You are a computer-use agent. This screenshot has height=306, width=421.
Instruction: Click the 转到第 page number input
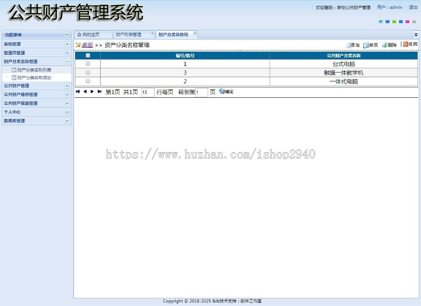[201, 92]
